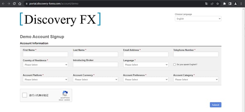
Task: Tick the reCAPTCHA verification checkbox
Action: pyautogui.click(x=24, y=95)
